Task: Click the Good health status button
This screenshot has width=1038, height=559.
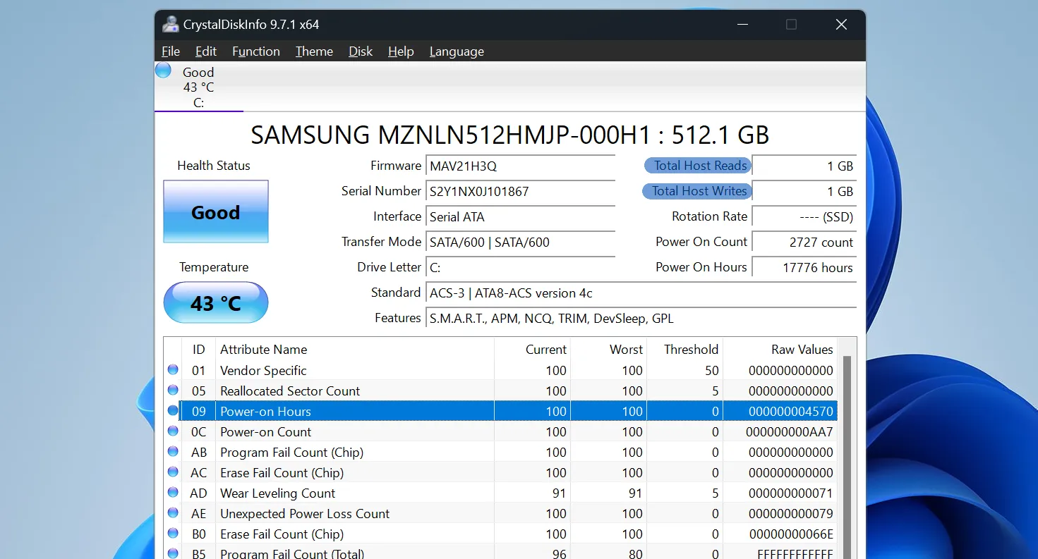Action: click(216, 211)
